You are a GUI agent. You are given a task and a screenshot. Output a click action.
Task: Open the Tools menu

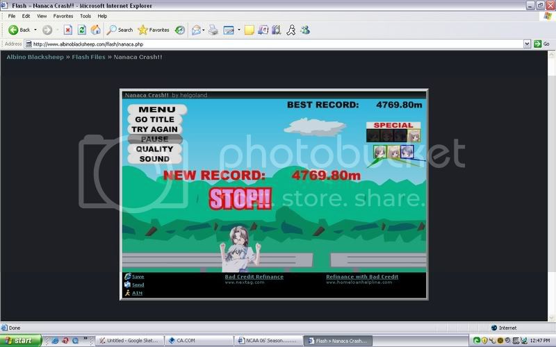pyautogui.click(x=85, y=16)
